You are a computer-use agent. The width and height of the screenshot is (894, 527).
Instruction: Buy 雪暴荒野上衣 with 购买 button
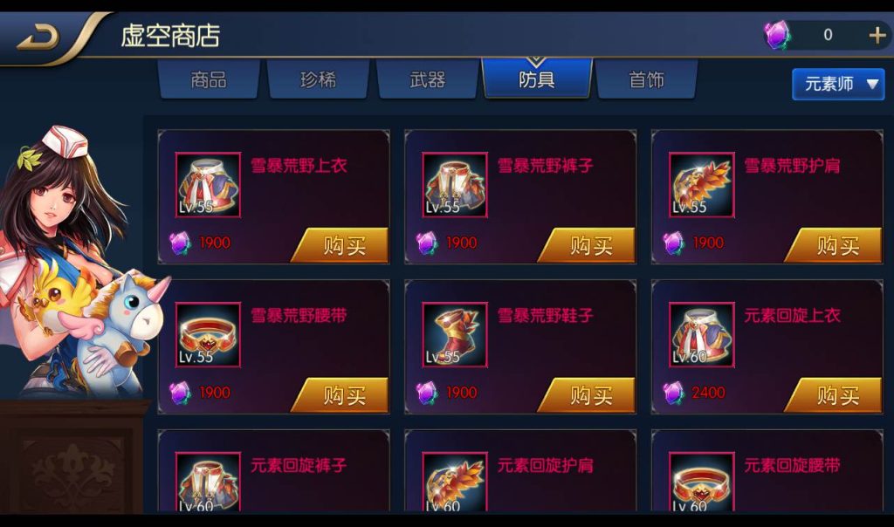(x=340, y=245)
